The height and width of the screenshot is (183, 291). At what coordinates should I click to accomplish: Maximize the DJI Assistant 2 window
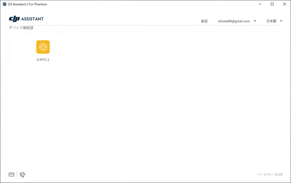[x=272, y=4]
